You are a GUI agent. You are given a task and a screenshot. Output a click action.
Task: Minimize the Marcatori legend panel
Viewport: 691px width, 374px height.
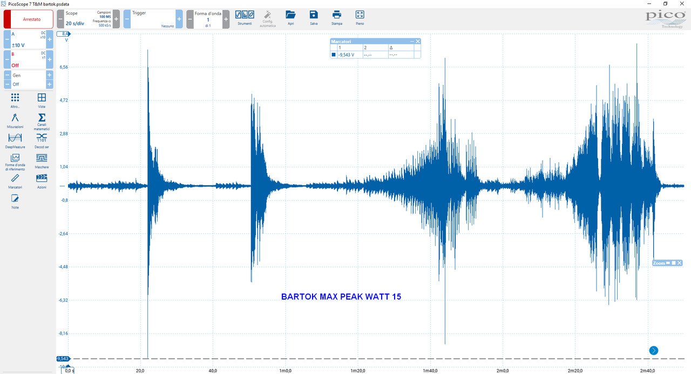pos(412,42)
